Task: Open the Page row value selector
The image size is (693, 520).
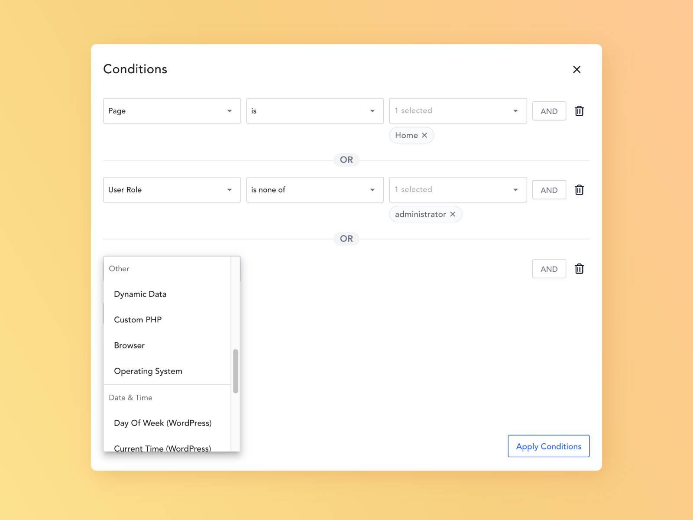Action: click(458, 111)
